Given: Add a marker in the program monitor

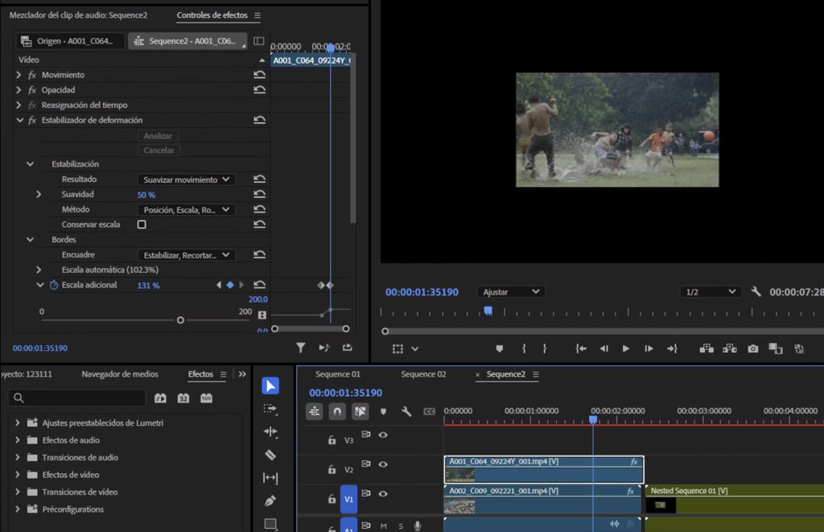Looking at the screenshot, I should point(501,348).
